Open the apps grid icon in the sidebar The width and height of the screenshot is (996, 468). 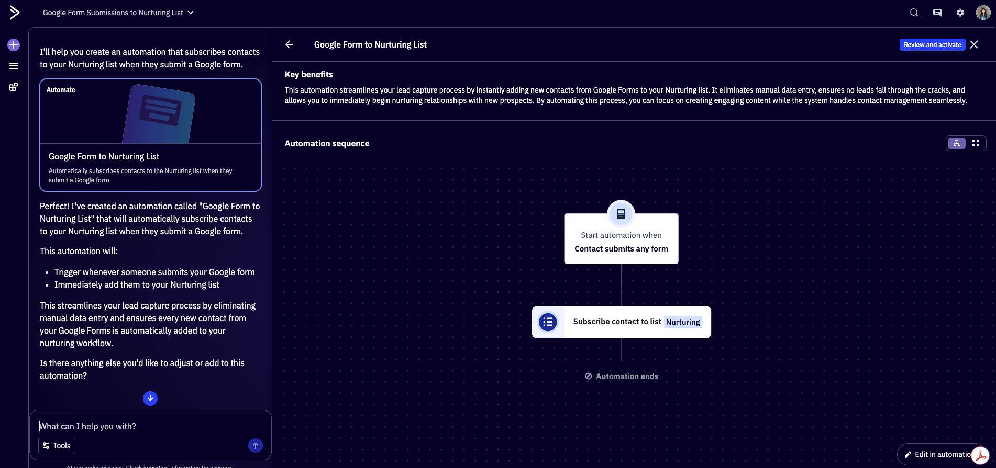14,87
